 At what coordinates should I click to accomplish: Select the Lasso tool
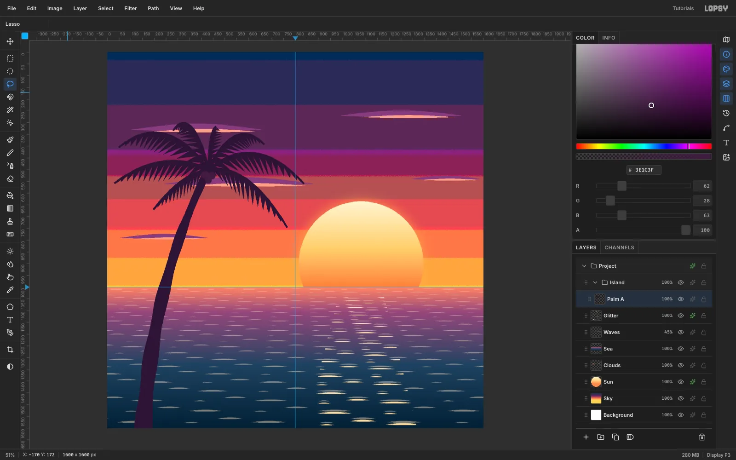10,84
